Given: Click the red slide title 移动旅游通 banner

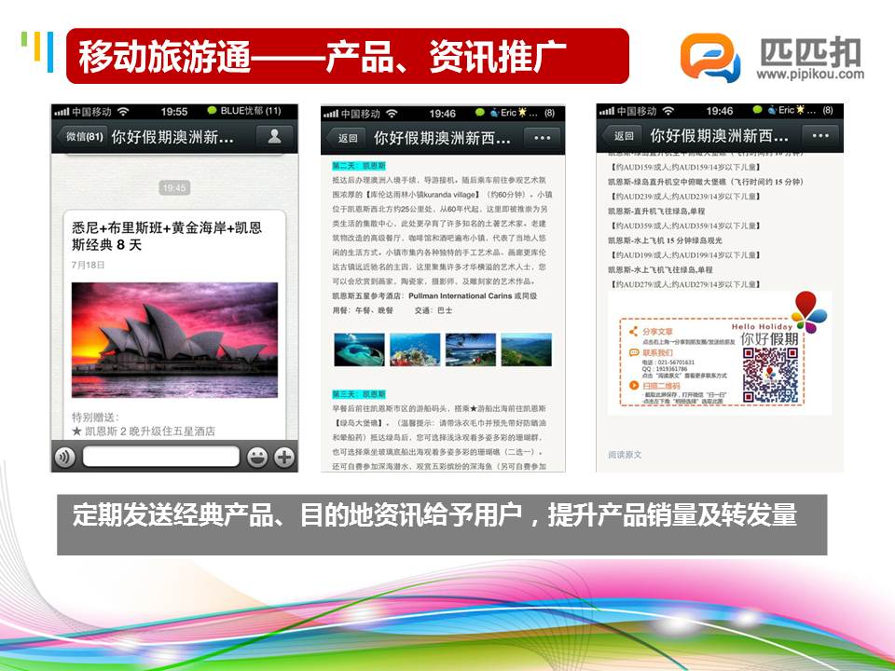Looking at the screenshot, I should 348,56.
